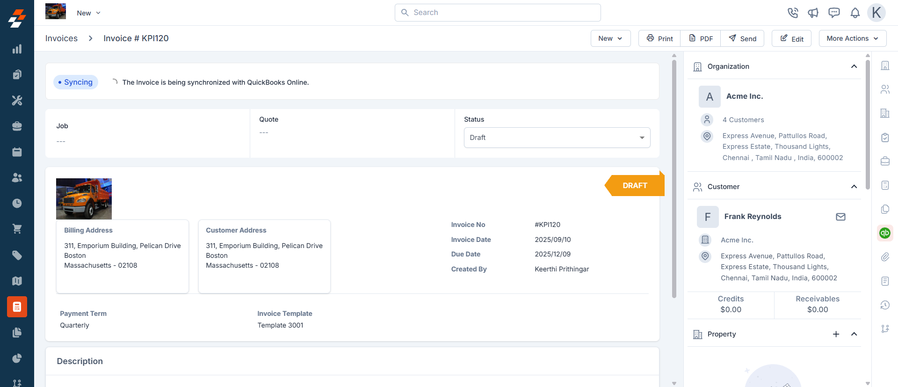Collapse the Property section
The height and width of the screenshot is (387, 898).
click(x=854, y=334)
